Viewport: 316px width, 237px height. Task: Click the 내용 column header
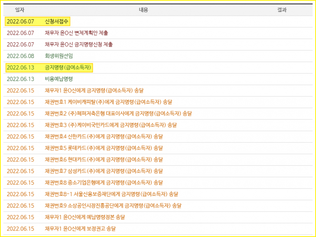click(143, 10)
